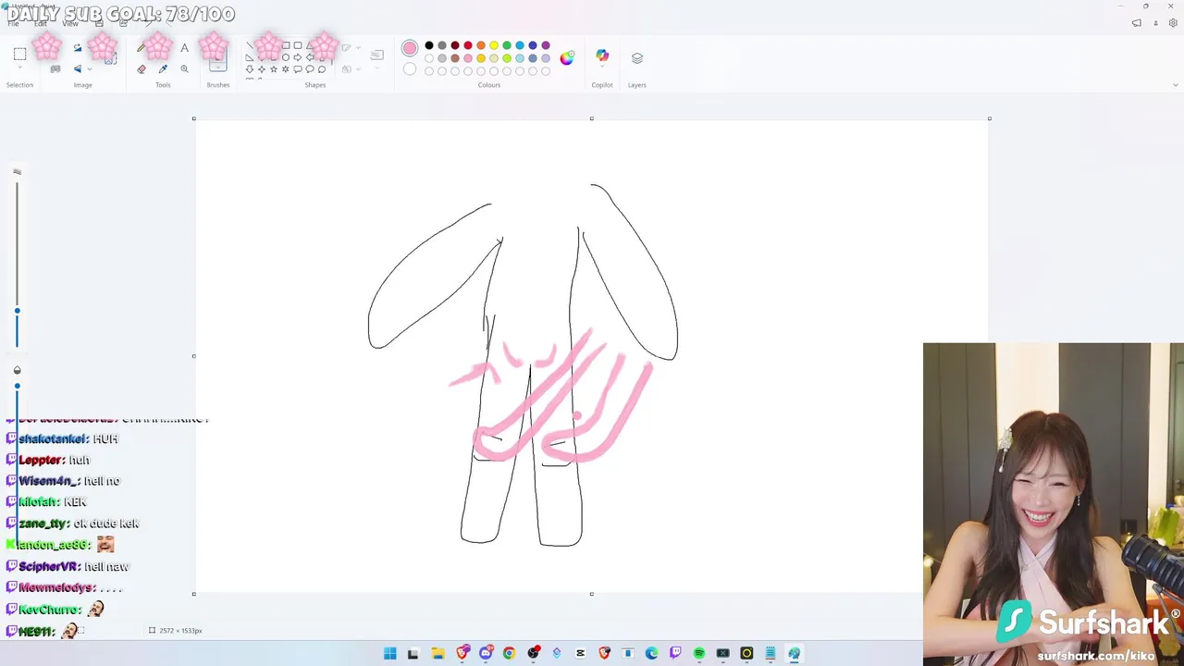Pick lavender from the second palette row
Viewport: 1184px width, 666px height.
click(546, 58)
